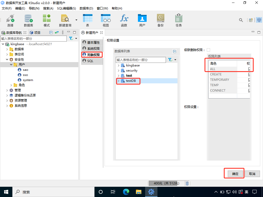Toggle the CONNECT privilege checkbox
263x197 pixels.
coord(249,91)
